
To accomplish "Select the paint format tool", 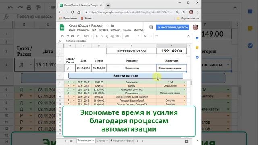I will [78, 36].
